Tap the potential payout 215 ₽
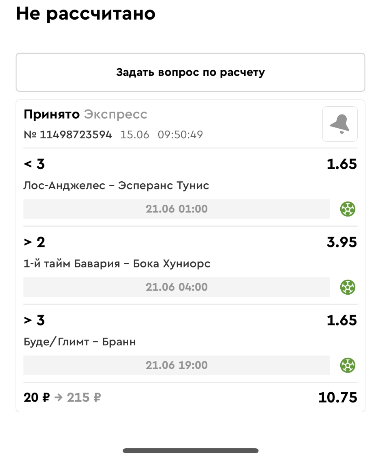Image resolution: width=381 pixels, height=461 pixels. coord(84,398)
